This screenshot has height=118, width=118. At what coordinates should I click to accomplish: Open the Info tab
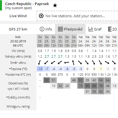coord(46,29)
